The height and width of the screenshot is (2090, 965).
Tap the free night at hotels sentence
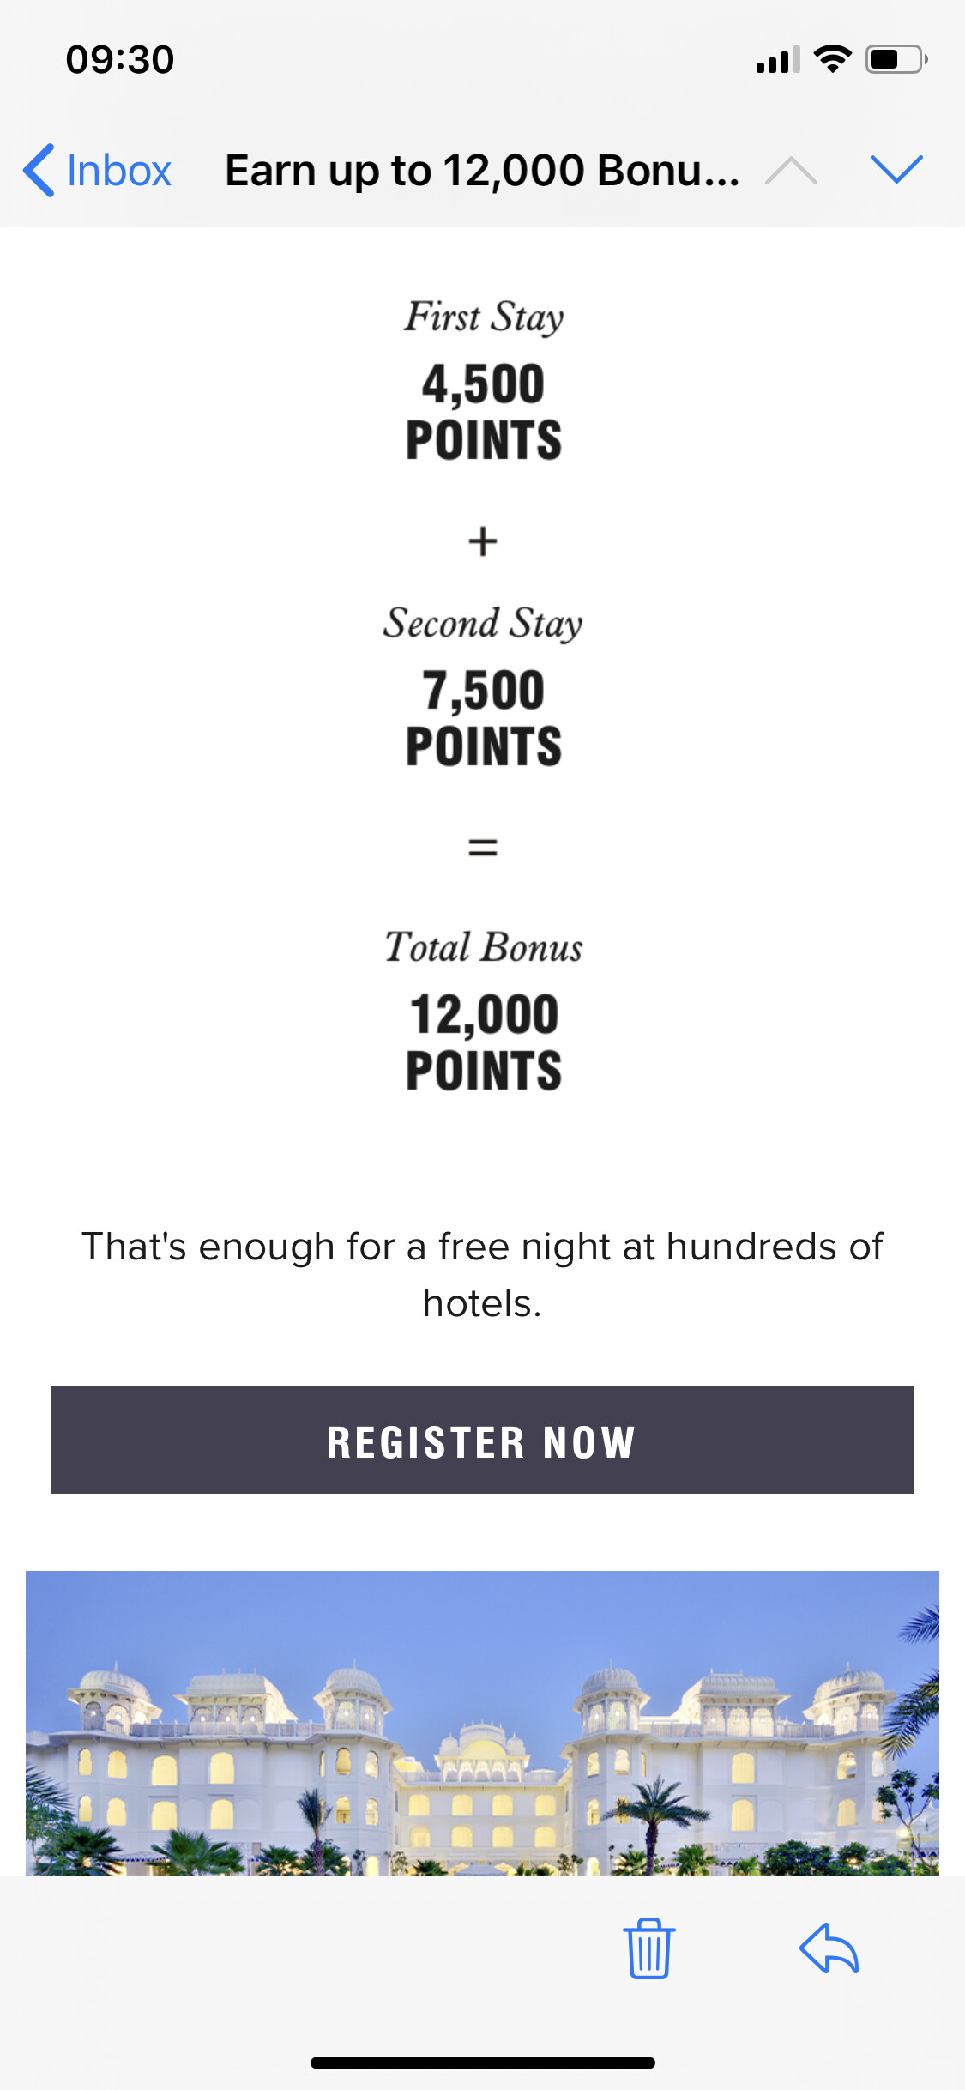(x=482, y=1274)
